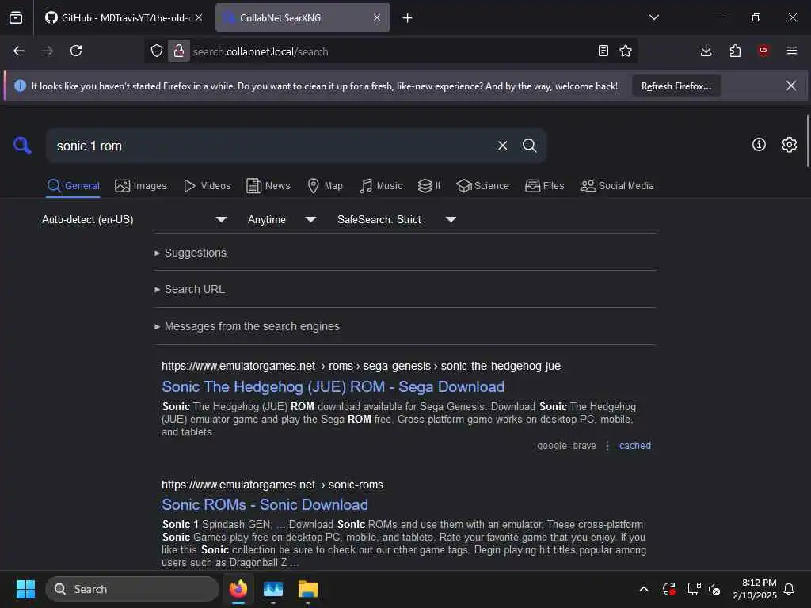
Task: Open Sonic ROMs - Sonic Download result
Action: (265, 504)
